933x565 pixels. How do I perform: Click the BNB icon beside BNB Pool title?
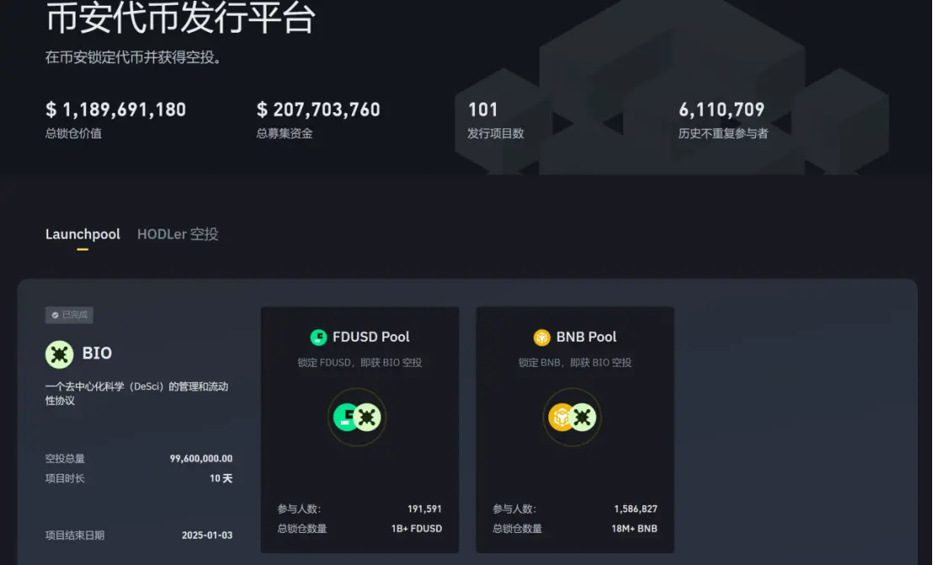[542, 337]
